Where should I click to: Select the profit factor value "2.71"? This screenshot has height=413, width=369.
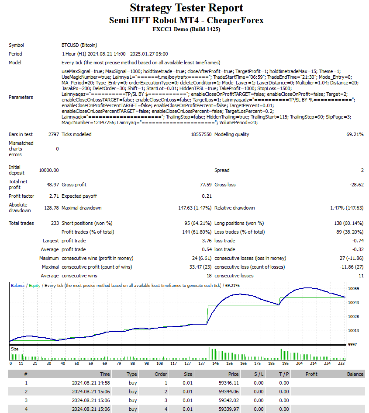(x=54, y=196)
